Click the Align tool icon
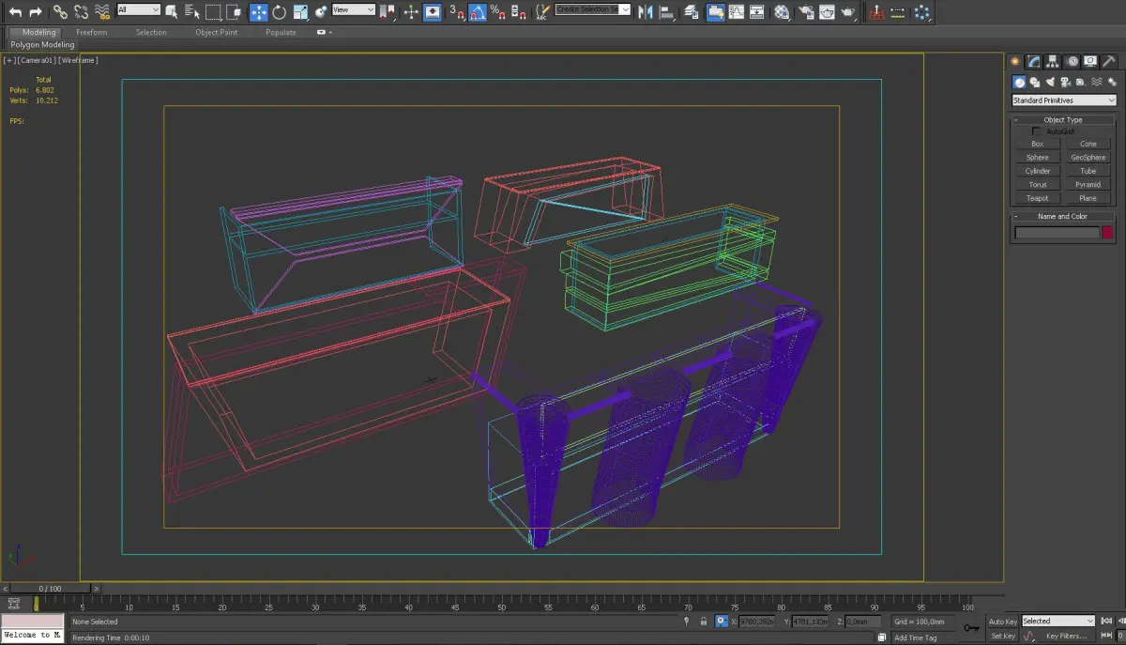The image size is (1126, 645). 667,12
